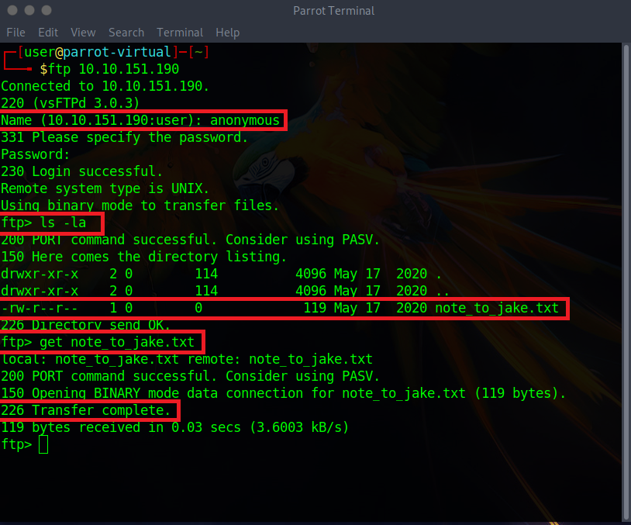Open the File menu
The width and height of the screenshot is (631, 525).
pos(16,33)
